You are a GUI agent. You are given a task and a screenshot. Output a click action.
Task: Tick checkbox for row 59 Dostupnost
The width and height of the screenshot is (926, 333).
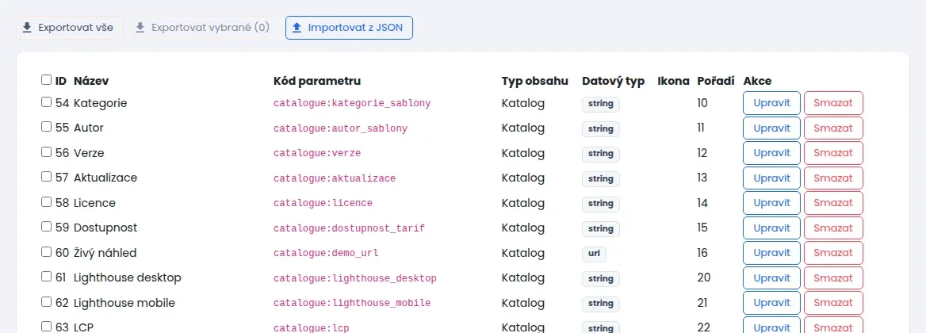pos(47,227)
